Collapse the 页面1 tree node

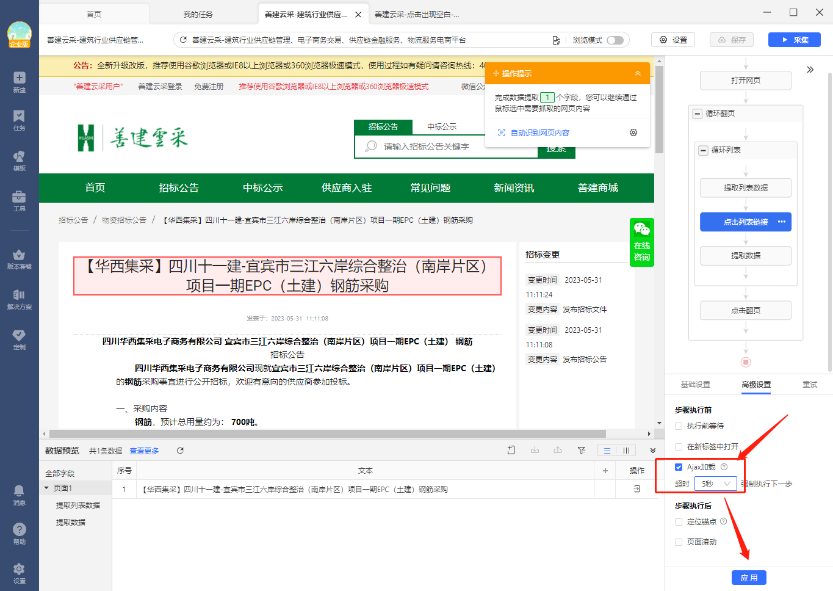click(47, 488)
